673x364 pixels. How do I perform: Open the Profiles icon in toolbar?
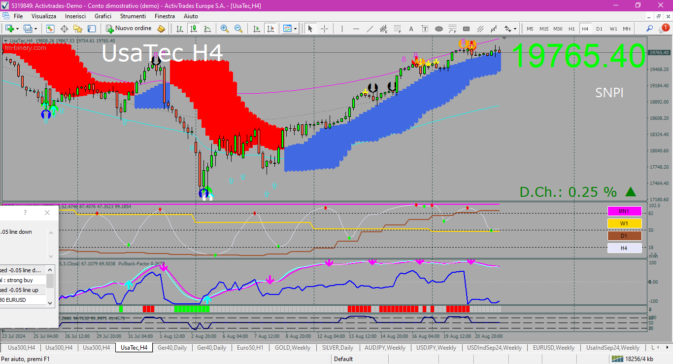(28, 29)
